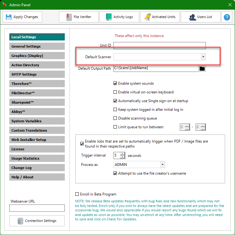The image size is (235, 235).
Task: Open Custom Translations section
Action: 37,130
